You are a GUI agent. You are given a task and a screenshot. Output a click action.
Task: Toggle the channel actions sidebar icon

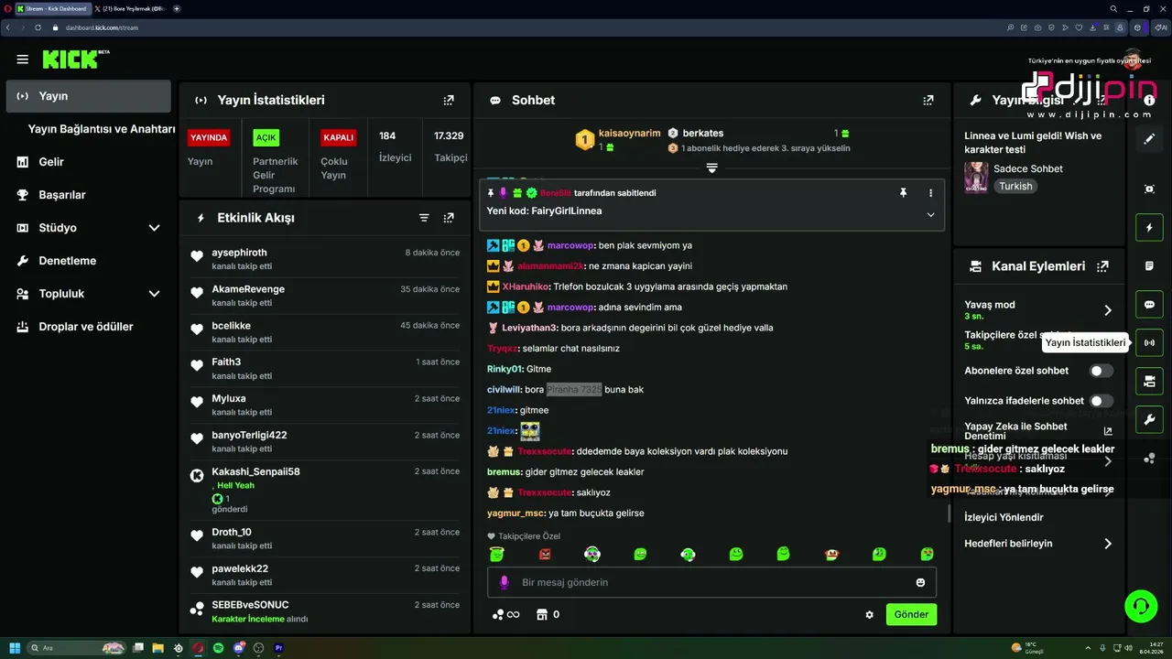[x=1149, y=382]
